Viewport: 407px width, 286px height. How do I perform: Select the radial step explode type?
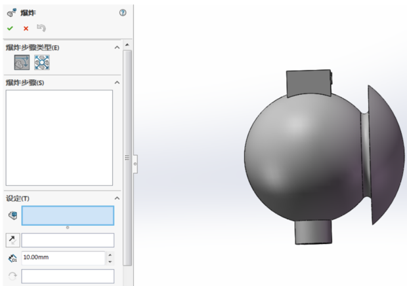[x=42, y=62]
